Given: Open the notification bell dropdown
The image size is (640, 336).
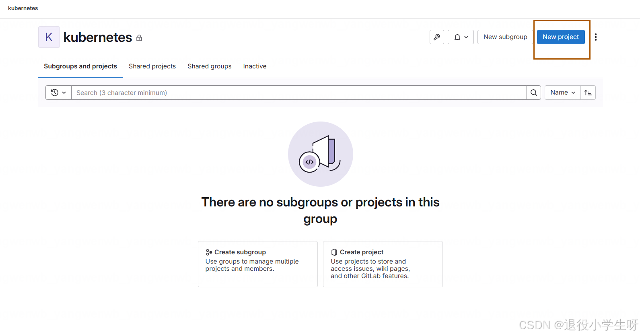Looking at the screenshot, I should (461, 37).
